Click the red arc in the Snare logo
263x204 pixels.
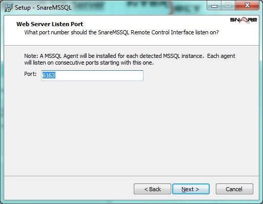pyautogui.click(x=244, y=20)
